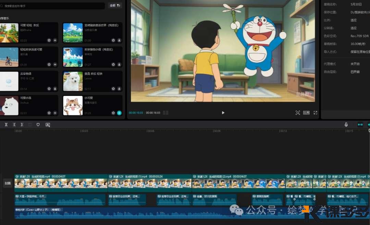Open the preview ratio 比例 selector
This screenshot has width=370, height=225.
point(306,113)
